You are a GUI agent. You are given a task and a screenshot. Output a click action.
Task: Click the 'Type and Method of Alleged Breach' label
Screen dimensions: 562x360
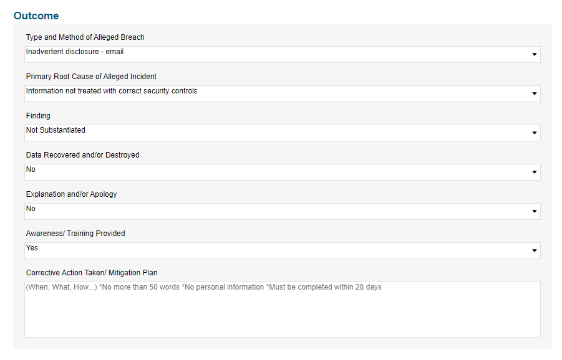click(x=85, y=37)
